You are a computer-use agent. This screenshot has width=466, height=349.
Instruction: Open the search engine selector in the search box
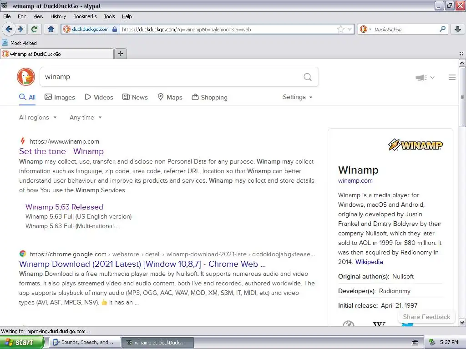pos(365,29)
